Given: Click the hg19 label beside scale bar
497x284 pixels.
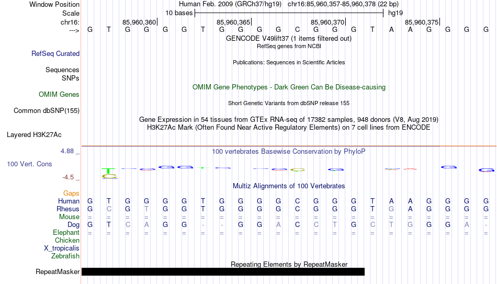Looking at the screenshot, I should pyautogui.click(x=396, y=13).
